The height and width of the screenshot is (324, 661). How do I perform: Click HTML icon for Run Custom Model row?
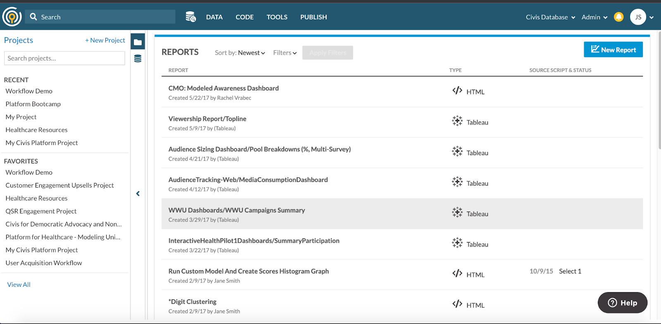(457, 274)
